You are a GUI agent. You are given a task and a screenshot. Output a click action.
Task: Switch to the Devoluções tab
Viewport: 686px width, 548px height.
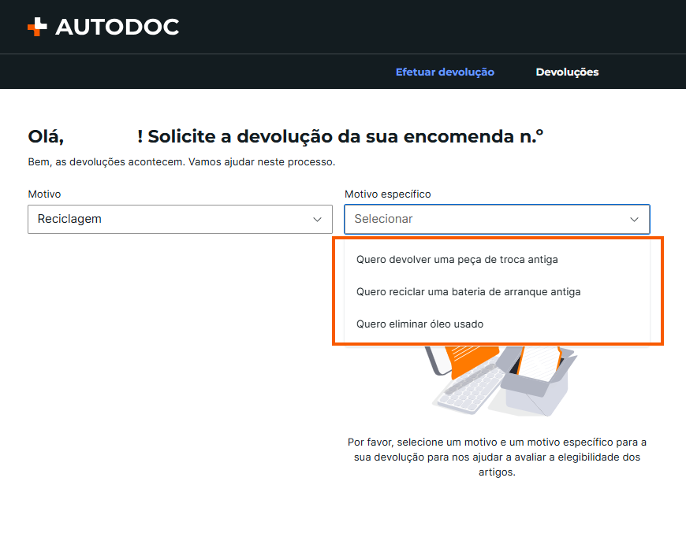567,72
